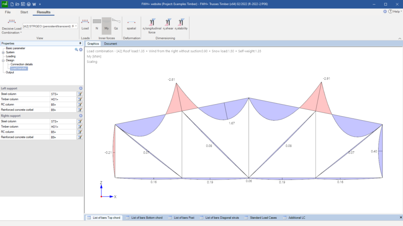Click left support RC column value field
The height and width of the screenshot is (226, 403).
pyautogui.click(x=63, y=105)
